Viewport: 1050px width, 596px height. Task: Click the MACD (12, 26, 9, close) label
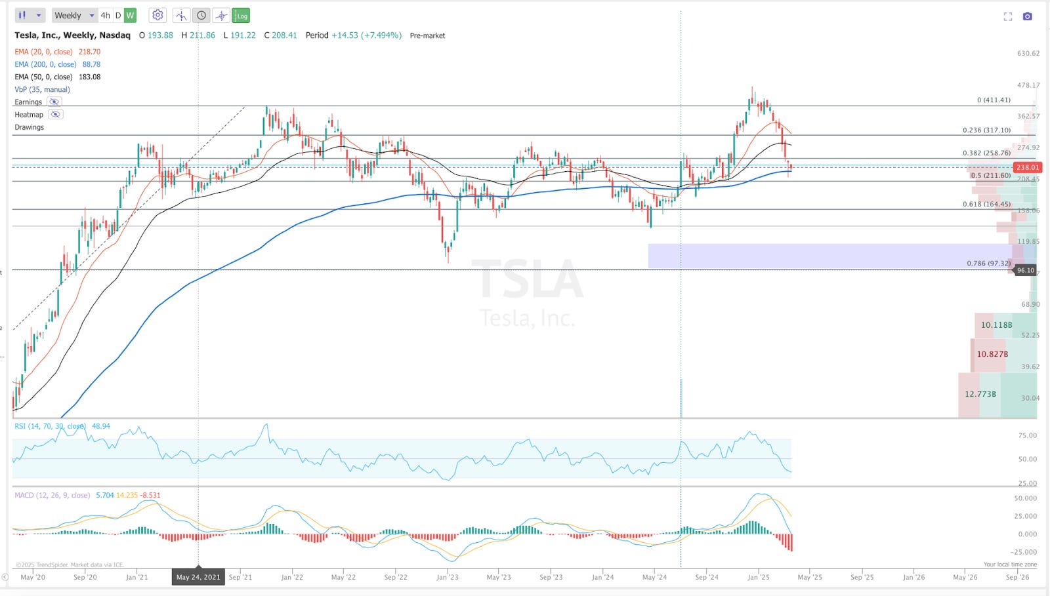[x=52, y=495]
